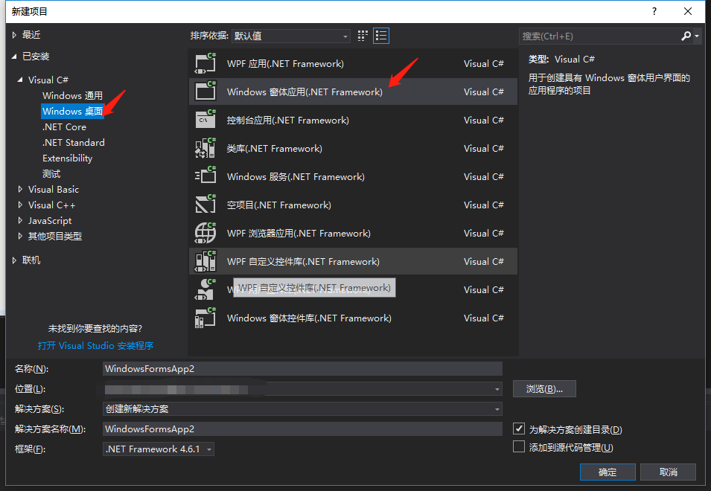The height and width of the screenshot is (491, 711).
Task: Open the .NET Framework 4.6.1 framework dropdown
Action: pyautogui.click(x=159, y=449)
